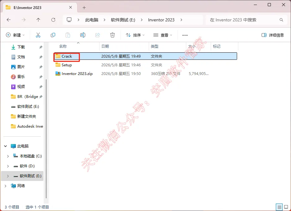Sort by the 日期 column header
This screenshot has width=291, height=211.
pos(105,46)
